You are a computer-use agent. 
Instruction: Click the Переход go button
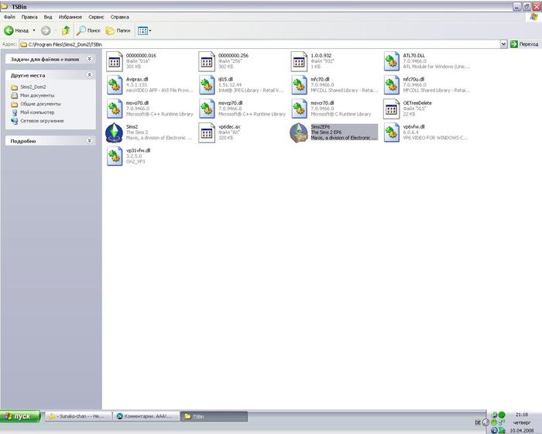coord(524,44)
